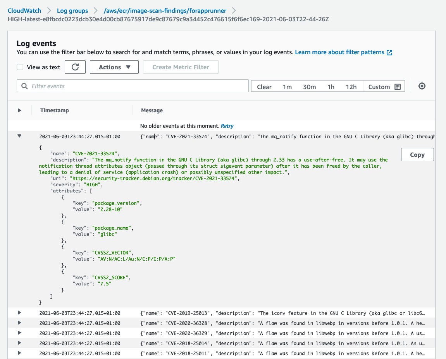Select the 1h time range
This screenshot has height=359, width=446.
[x=331, y=87]
